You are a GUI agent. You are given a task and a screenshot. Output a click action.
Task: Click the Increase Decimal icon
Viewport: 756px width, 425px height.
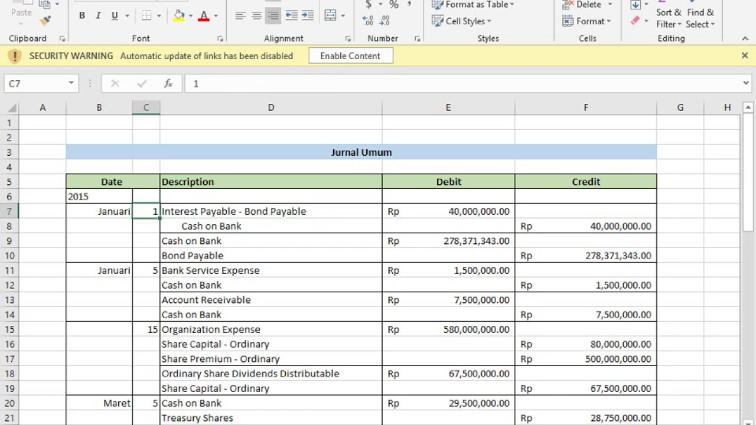pyautogui.click(x=369, y=21)
